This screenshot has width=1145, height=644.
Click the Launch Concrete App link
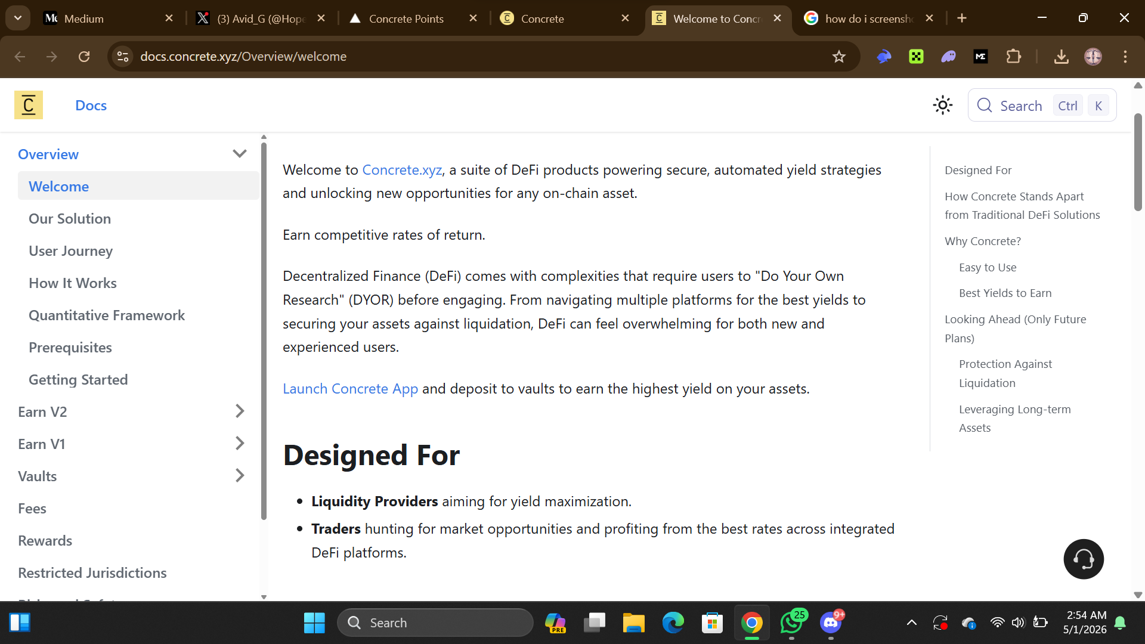[x=350, y=389]
